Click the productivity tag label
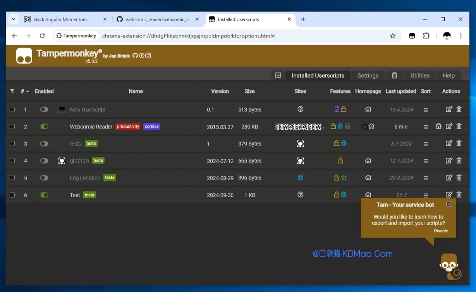The image size is (476, 292). (x=128, y=126)
